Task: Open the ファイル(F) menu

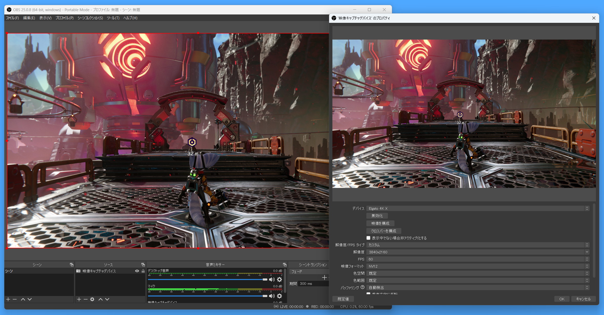Action: [12, 18]
